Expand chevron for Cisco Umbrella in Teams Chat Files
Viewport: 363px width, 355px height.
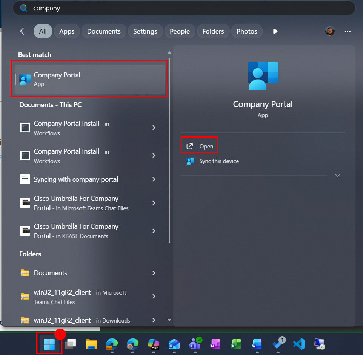click(154, 203)
